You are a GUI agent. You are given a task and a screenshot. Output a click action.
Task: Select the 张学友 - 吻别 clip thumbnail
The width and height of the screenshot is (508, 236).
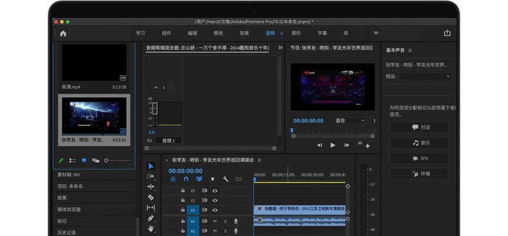pos(94,116)
